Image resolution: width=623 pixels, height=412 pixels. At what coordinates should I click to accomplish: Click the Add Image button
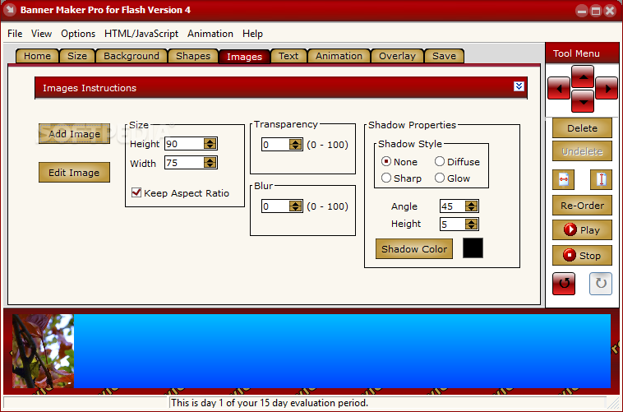point(74,133)
